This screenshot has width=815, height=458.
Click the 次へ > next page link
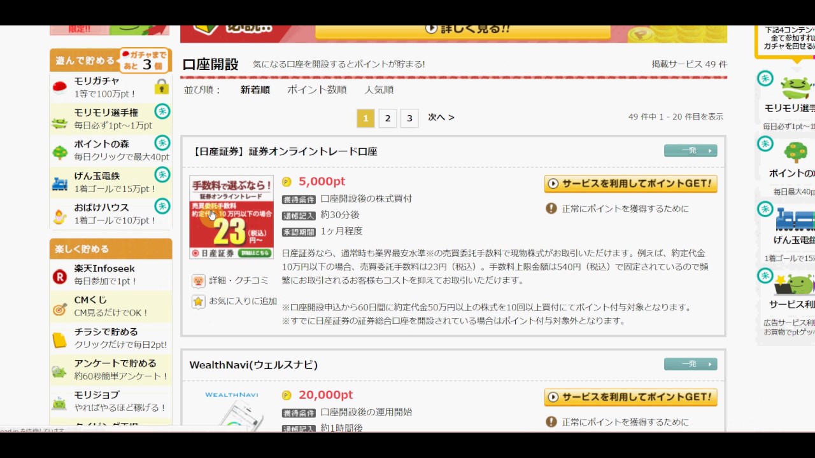coord(441,118)
